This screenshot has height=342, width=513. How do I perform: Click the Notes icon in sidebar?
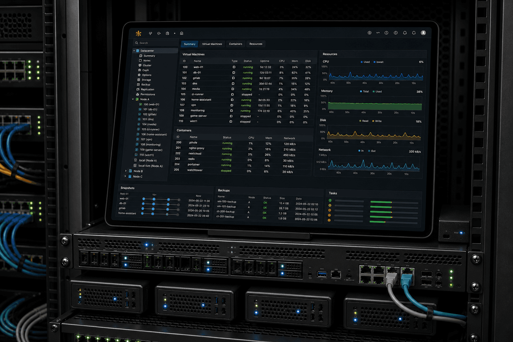[x=140, y=60]
